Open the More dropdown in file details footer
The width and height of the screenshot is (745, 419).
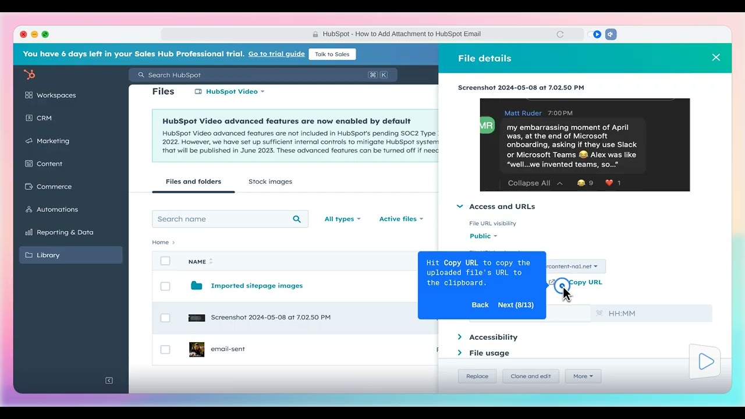(583, 376)
